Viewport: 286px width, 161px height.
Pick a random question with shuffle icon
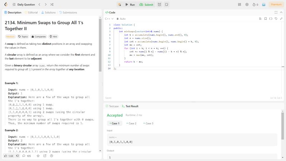click(52, 5)
